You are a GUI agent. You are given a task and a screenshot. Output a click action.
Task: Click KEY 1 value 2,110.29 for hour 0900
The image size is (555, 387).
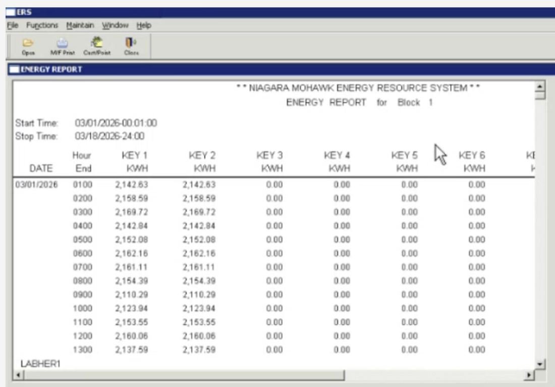(132, 295)
